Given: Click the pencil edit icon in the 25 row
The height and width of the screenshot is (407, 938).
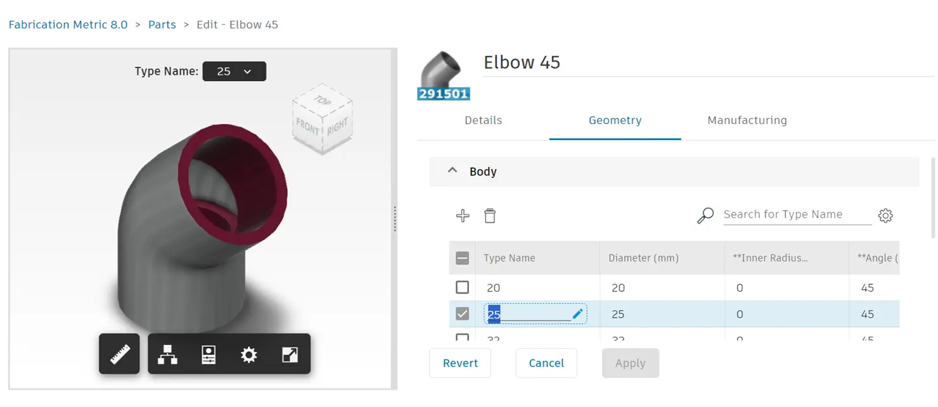Looking at the screenshot, I should click(577, 313).
